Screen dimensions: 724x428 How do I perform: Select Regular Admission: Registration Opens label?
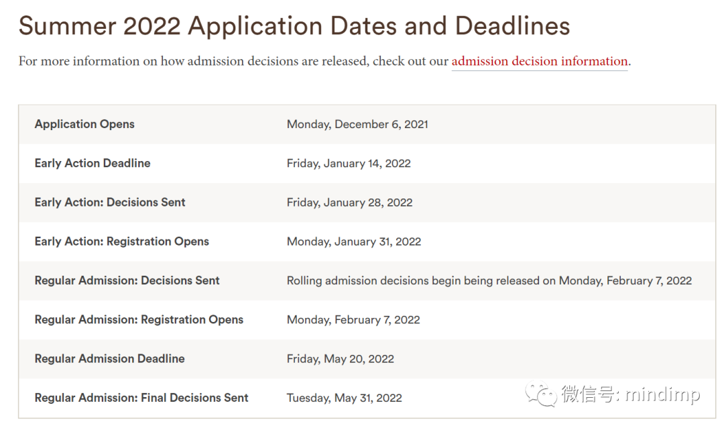139,319
